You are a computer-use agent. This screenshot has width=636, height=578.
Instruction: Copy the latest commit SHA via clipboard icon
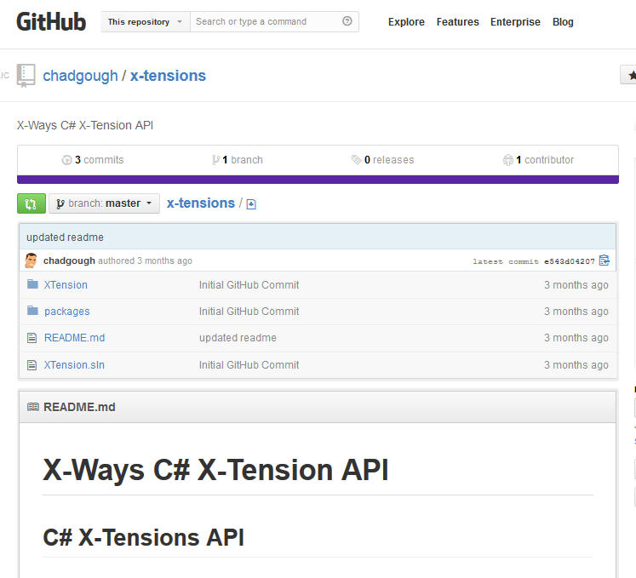604,260
